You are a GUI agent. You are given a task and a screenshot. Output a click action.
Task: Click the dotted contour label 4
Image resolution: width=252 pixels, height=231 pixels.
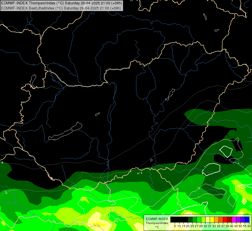[2, 163]
